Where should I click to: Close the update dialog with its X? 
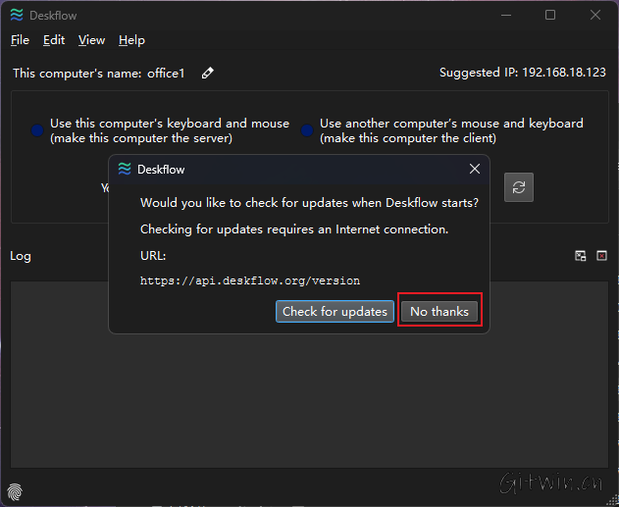click(x=475, y=169)
